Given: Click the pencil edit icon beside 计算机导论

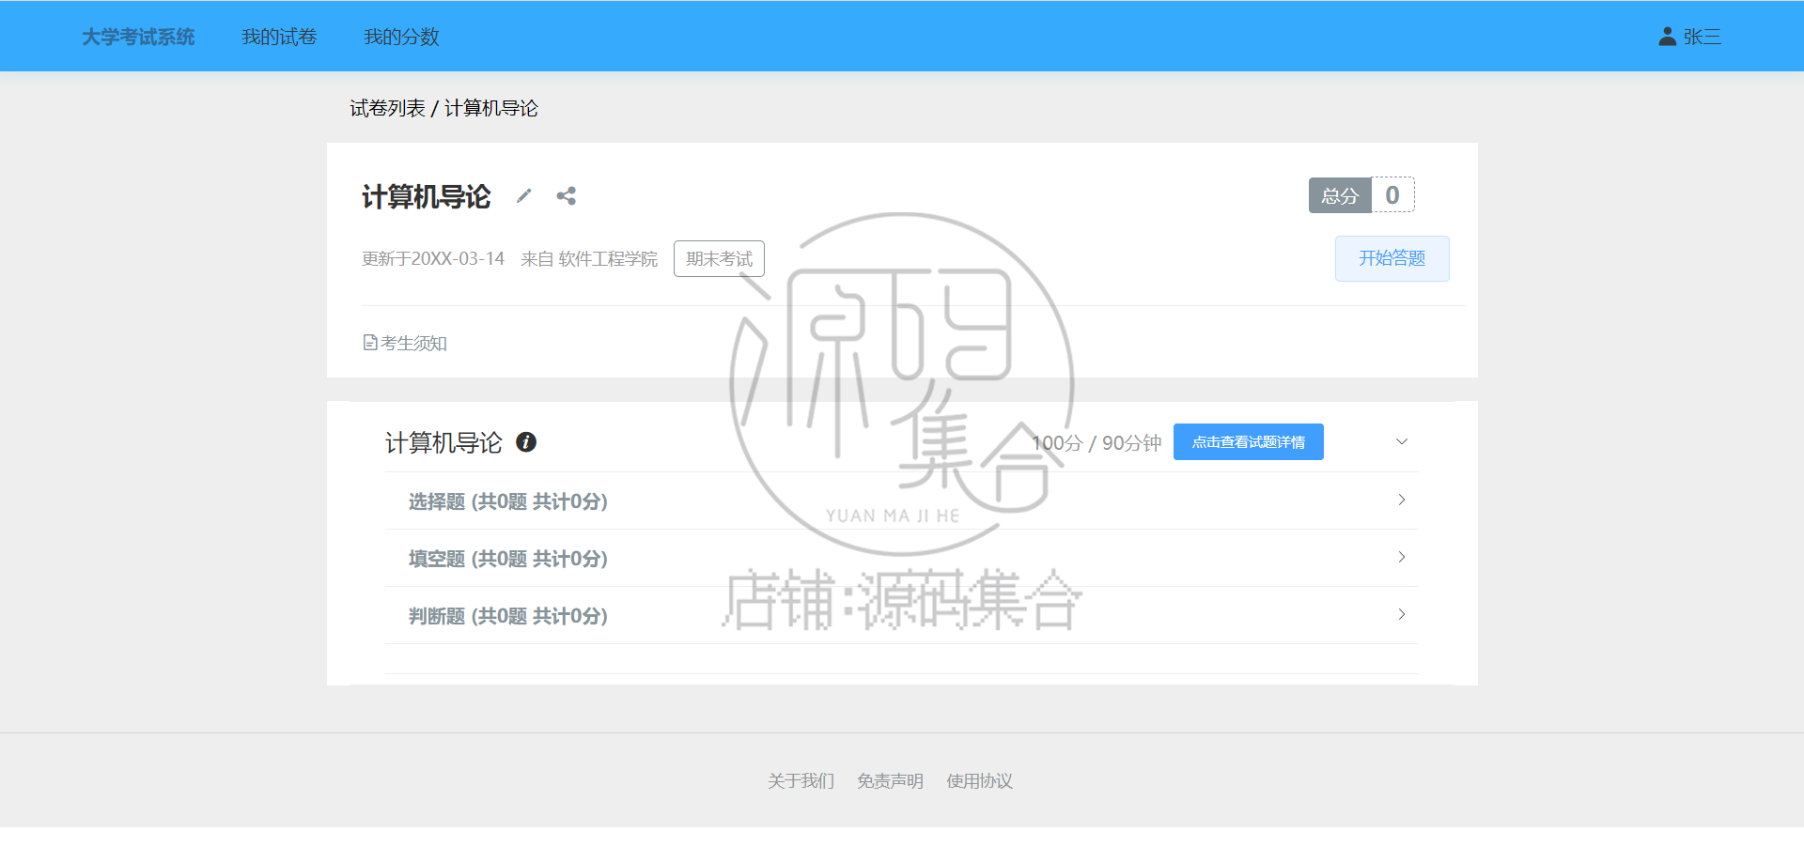Looking at the screenshot, I should 524,195.
